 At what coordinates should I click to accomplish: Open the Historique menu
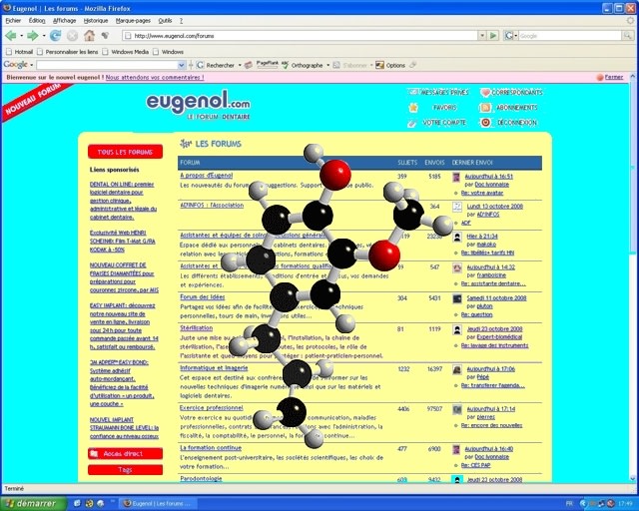coord(96,20)
